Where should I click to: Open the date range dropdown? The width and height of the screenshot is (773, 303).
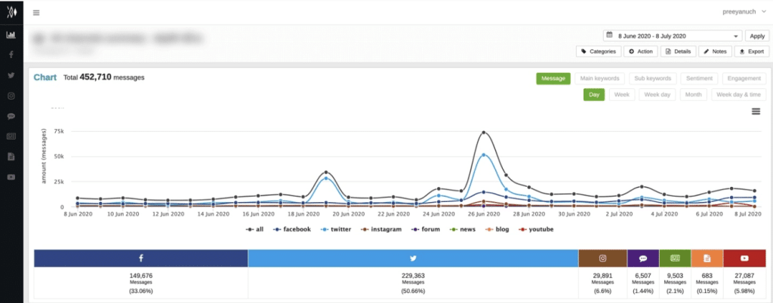click(x=673, y=35)
